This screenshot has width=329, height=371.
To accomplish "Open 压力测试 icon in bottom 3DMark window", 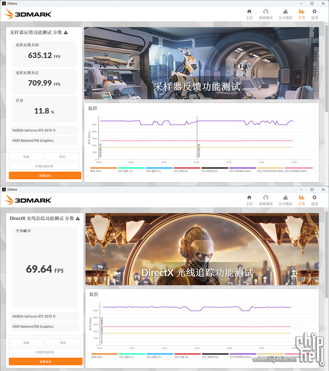I will click(x=285, y=200).
